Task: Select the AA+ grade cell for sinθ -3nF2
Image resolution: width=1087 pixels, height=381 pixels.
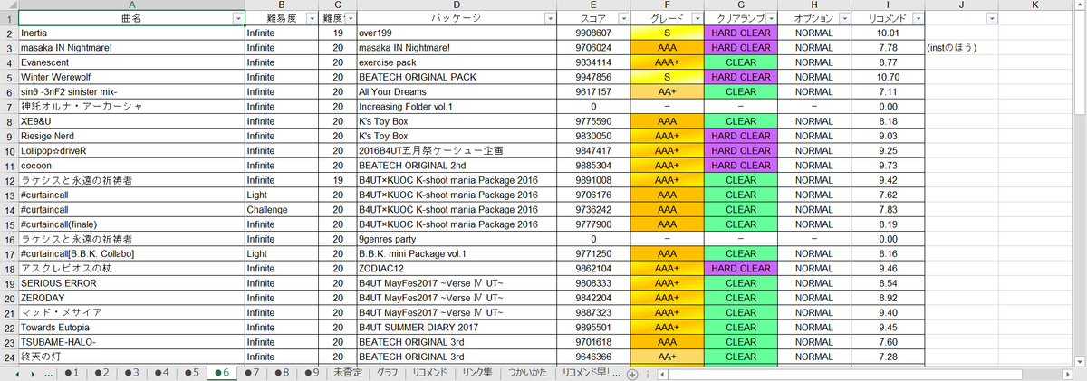Action: coord(667,92)
